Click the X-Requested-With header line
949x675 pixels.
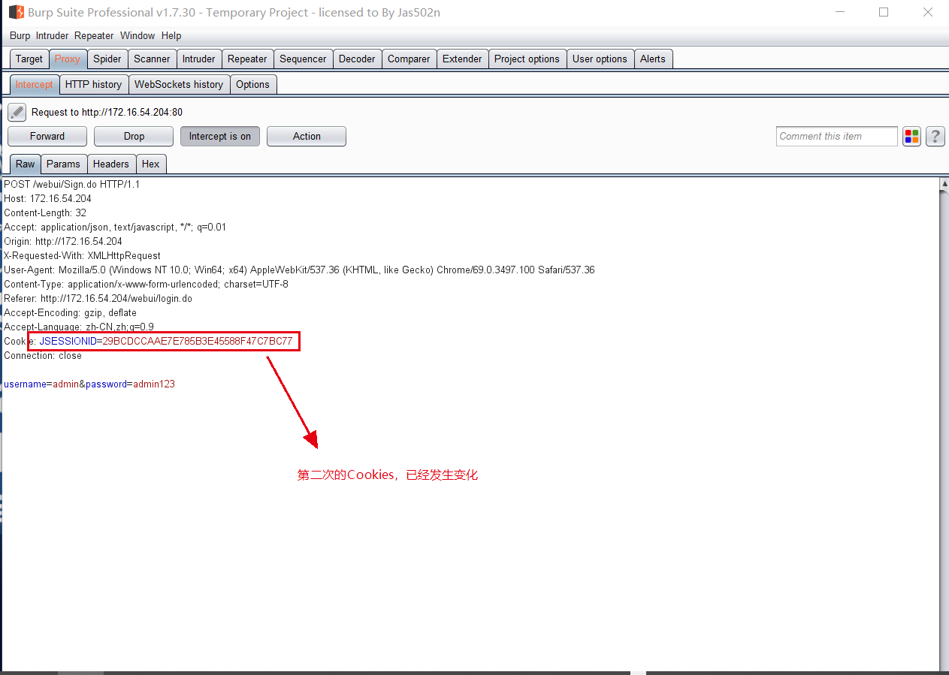[83, 255]
